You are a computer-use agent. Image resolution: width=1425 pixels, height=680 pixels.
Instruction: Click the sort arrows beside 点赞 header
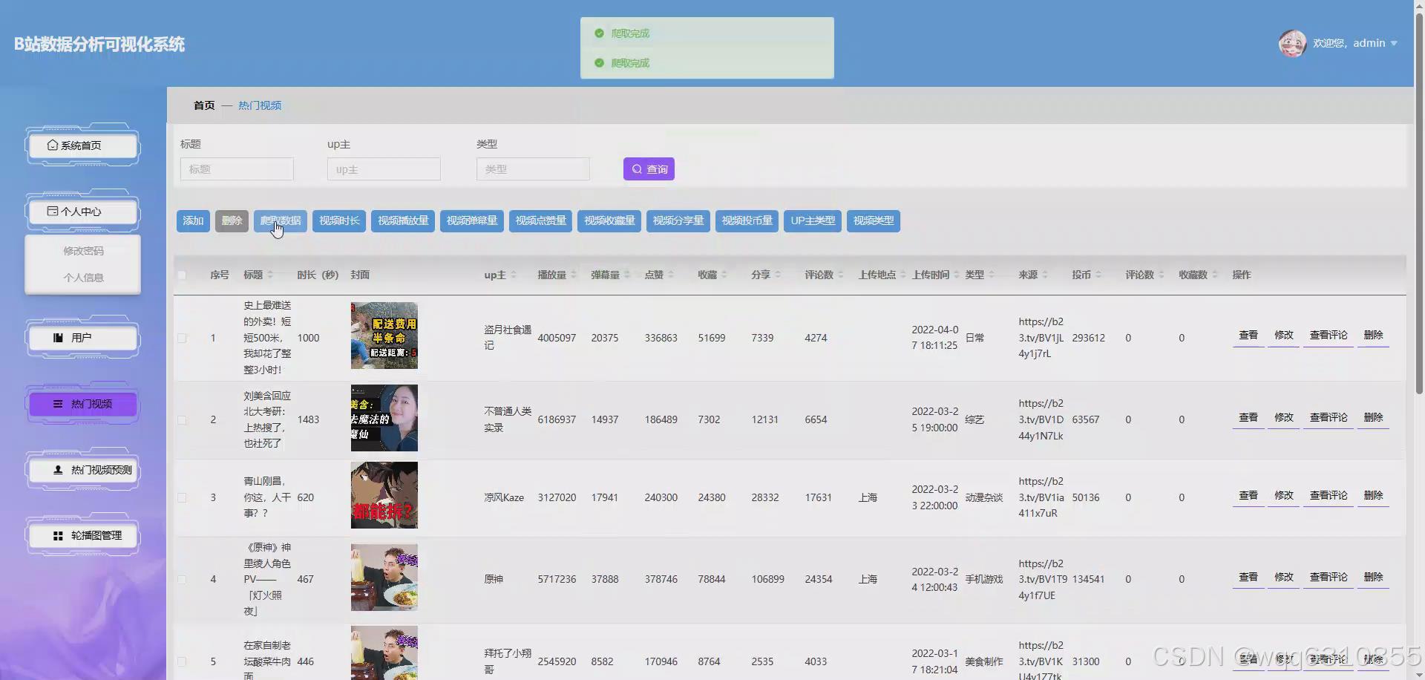pyautogui.click(x=671, y=275)
